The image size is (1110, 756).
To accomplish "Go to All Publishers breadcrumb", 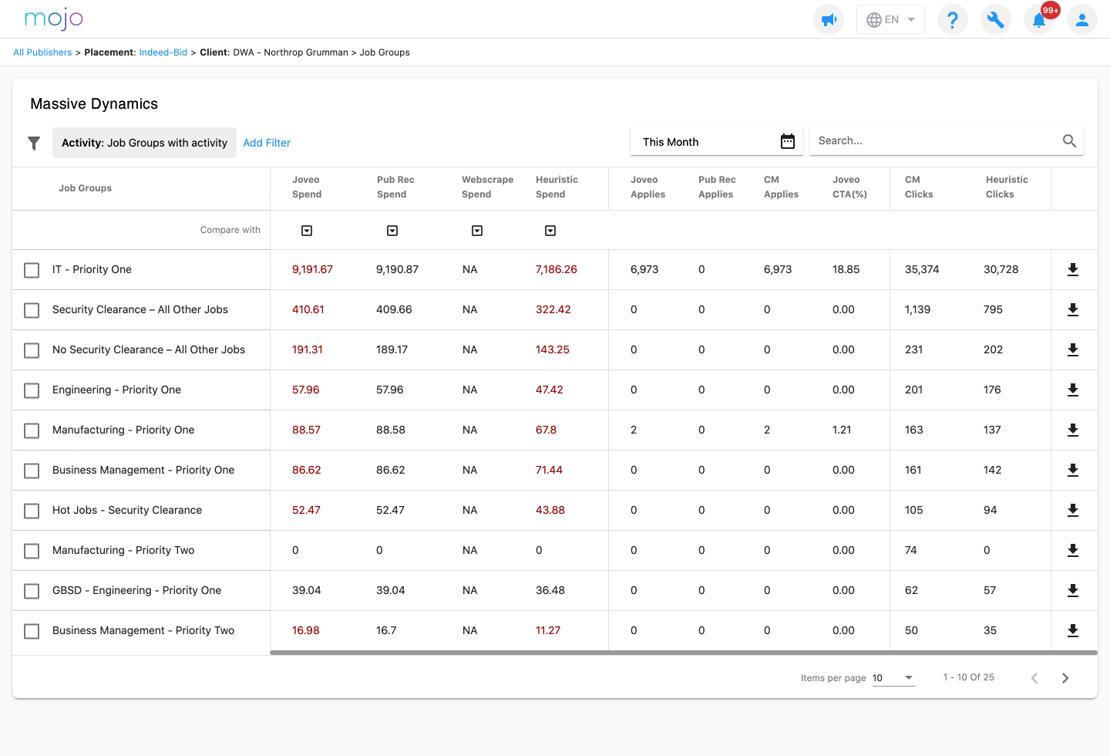I will 42,52.
